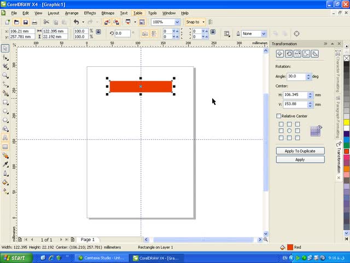Open the outline width None dropdown
This screenshot has width=350, height=263.
264,33
